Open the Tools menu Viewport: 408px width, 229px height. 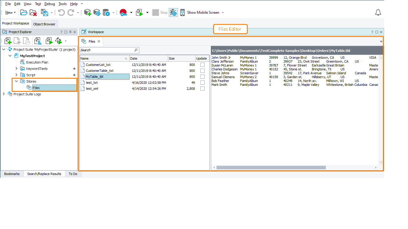pyautogui.click(x=62, y=4)
